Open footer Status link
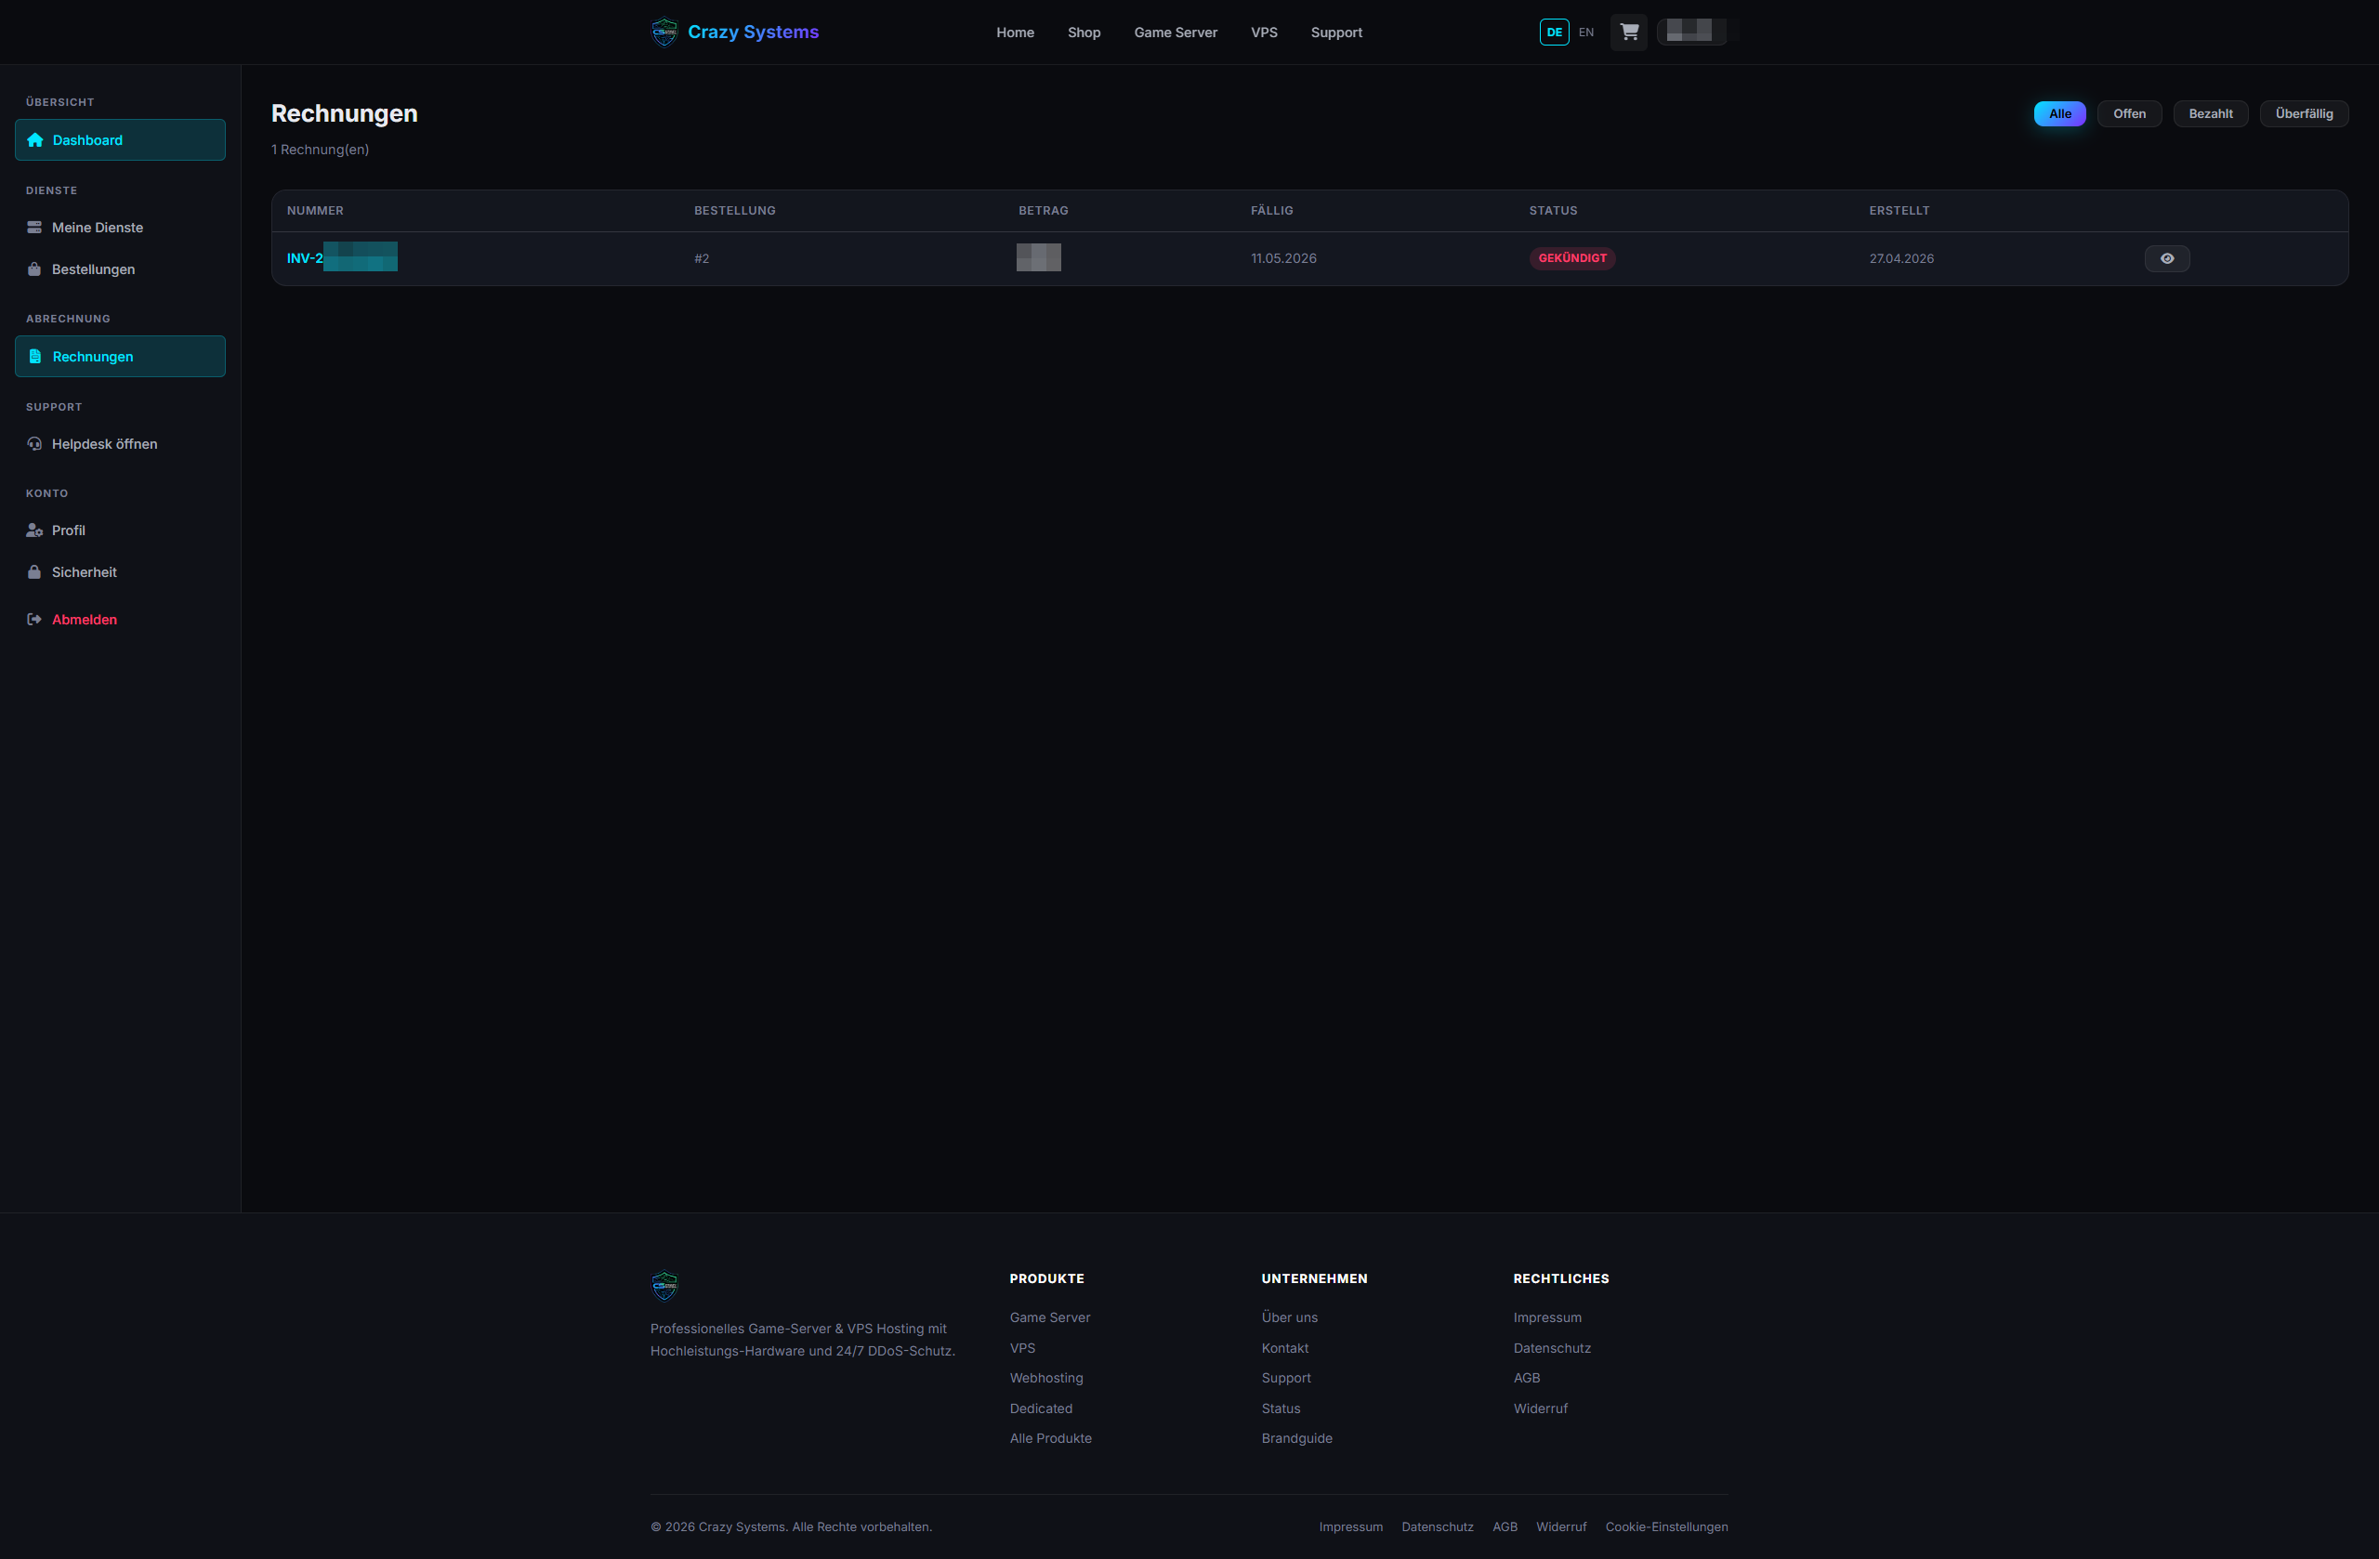The height and width of the screenshot is (1559, 2379). [x=1281, y=1409]
